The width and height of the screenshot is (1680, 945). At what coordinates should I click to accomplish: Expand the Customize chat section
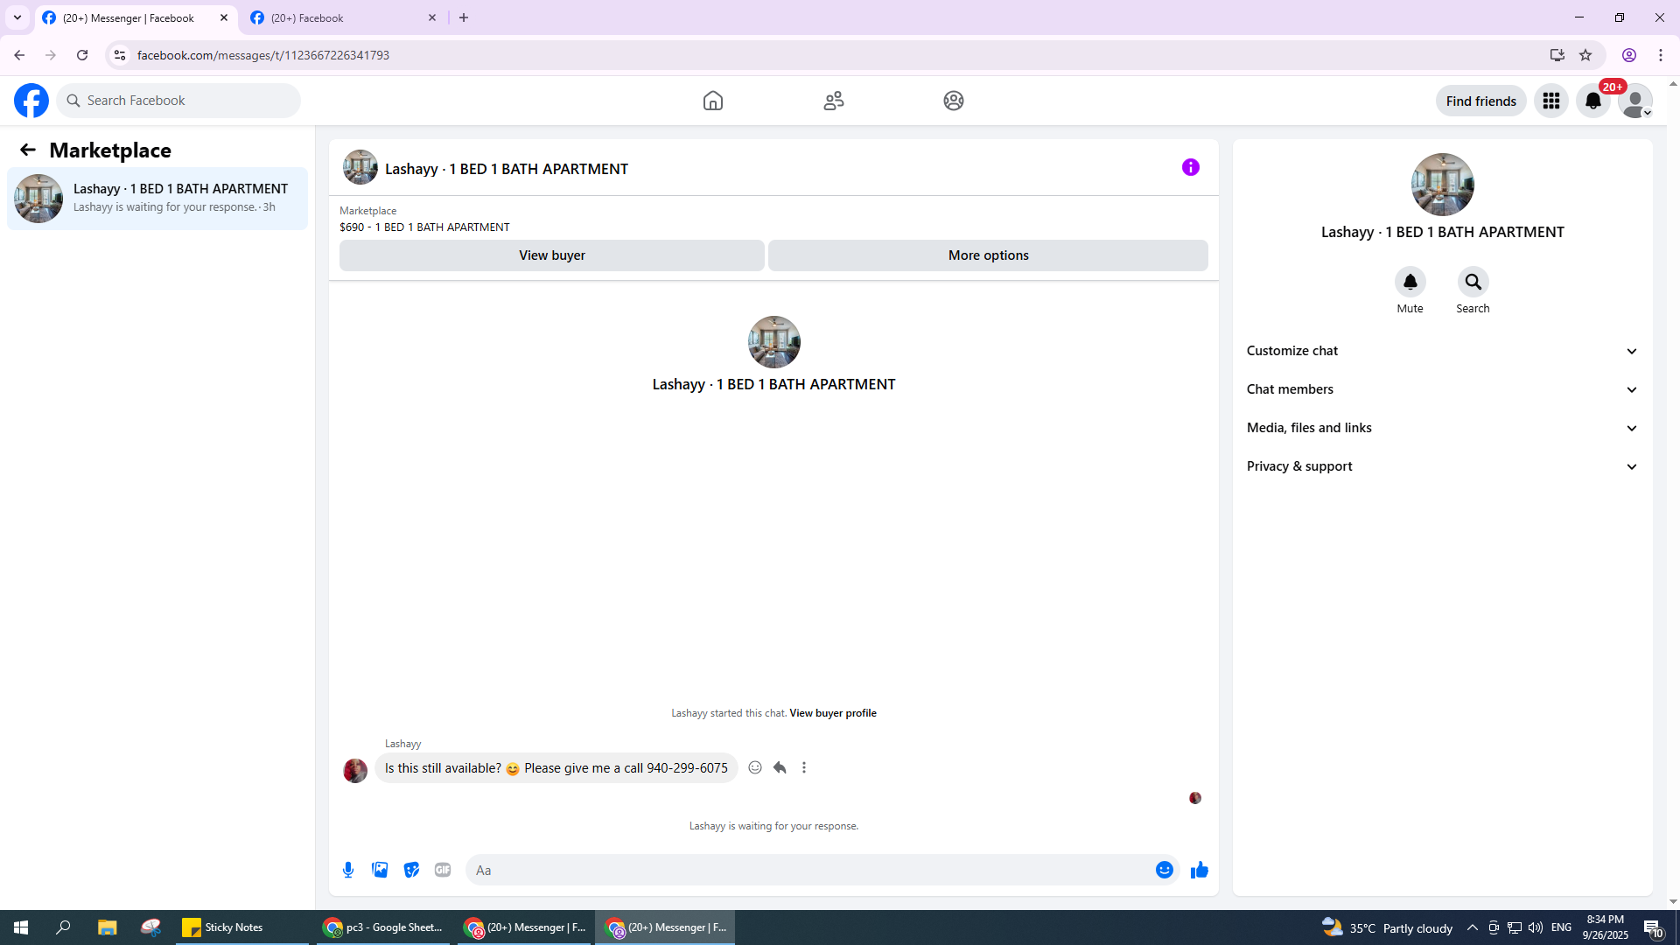pos(1442,351)
